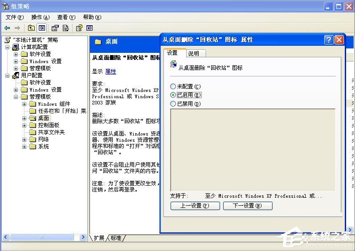Expand the 系统 tree node
Viewport: 355px width, 251px height.
(x=24, y=147)
